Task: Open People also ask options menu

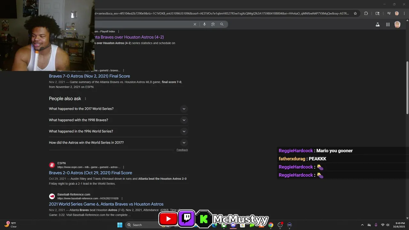Action: 85,99
